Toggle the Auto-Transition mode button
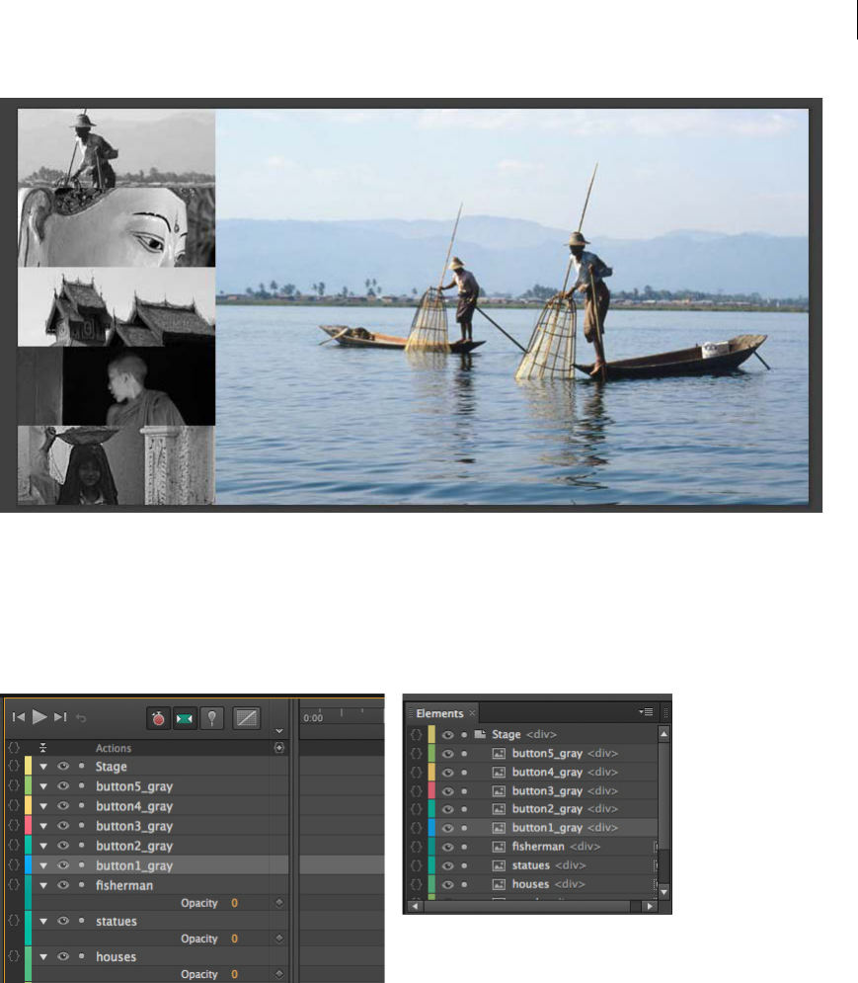858x983 pixels. pos(185,718)
